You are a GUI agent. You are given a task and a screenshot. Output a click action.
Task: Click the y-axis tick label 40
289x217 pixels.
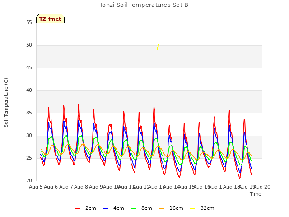click(x=29, y=90)
